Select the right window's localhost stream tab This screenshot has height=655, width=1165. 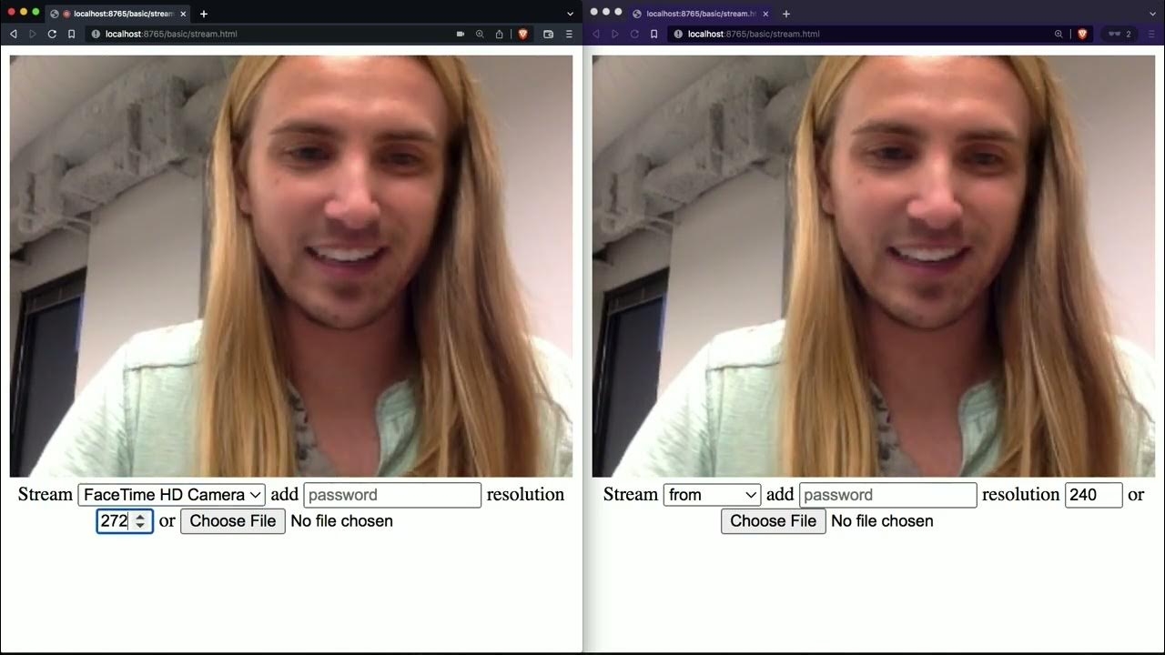pos(701,14)
